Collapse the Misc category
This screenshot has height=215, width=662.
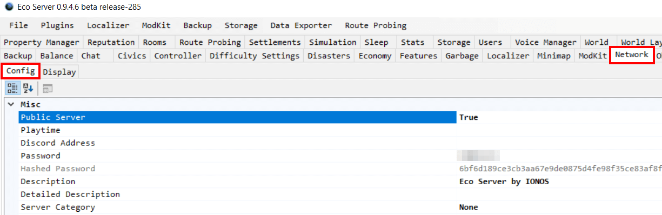11,104
